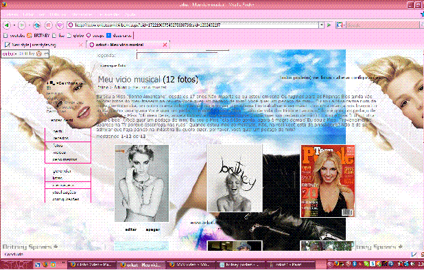This screenshot has width=424, height=270.
Task: Open listas link in left sidebar
Action: click(x=58, y=178)
